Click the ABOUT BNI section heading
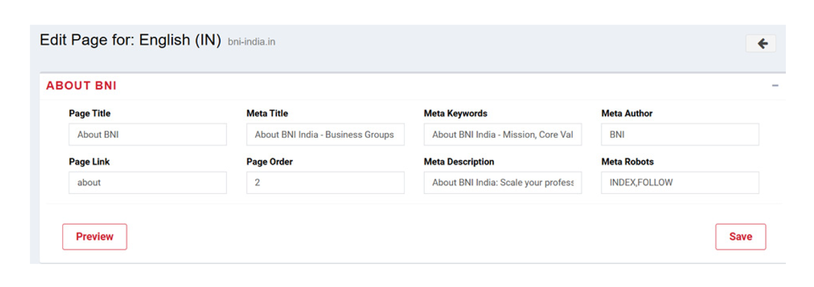The width and height of the screenshot is (814, 287). (x=81, y=86)
